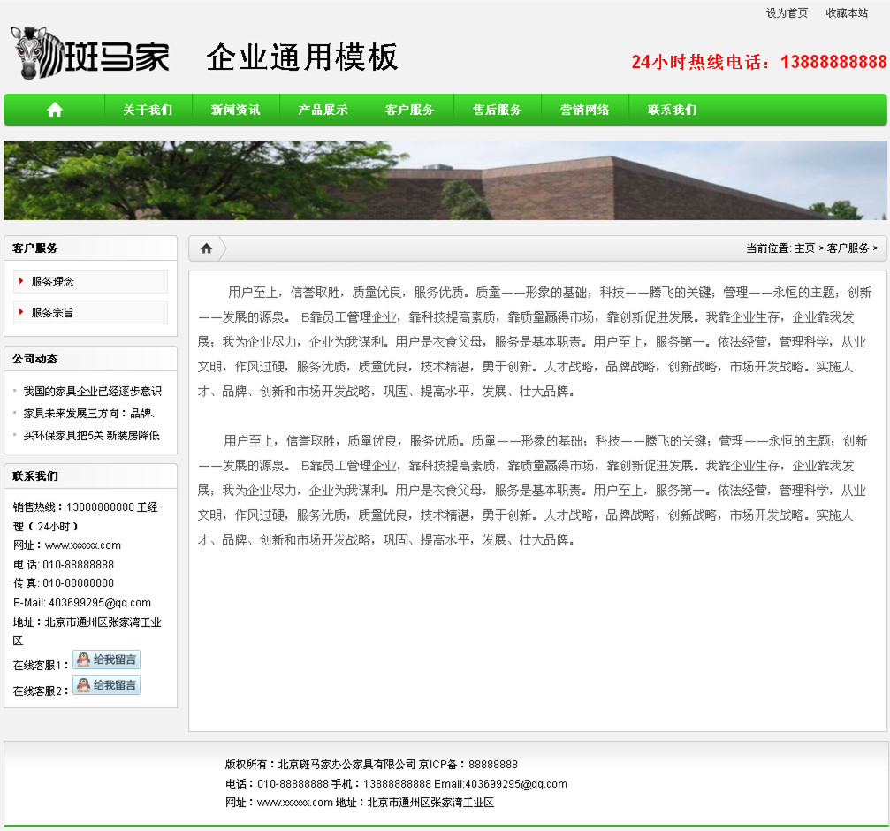
Task: Open 服务理念 in the sidebar
Action: tap(52, 282)
